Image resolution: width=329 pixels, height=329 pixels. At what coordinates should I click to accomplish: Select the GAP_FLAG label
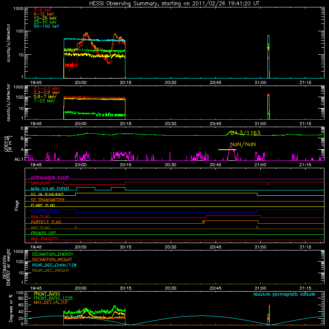click(40, 183)
